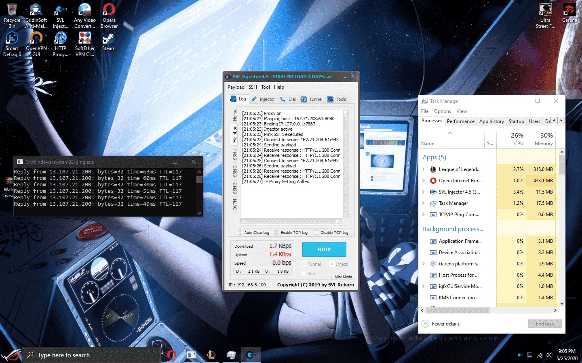This screenshot has height=363, width=582.
Task: Toggle the Inject checkbox near STOP
Action: (x=332, y=264)
